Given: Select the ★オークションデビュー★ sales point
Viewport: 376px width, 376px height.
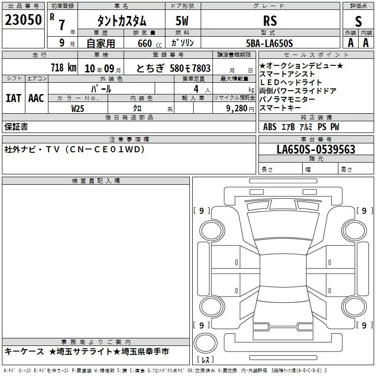Looking at the screenshot, I should (x=301, y=65).
